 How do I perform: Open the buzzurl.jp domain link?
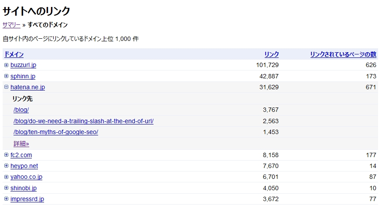pos(24,65)
